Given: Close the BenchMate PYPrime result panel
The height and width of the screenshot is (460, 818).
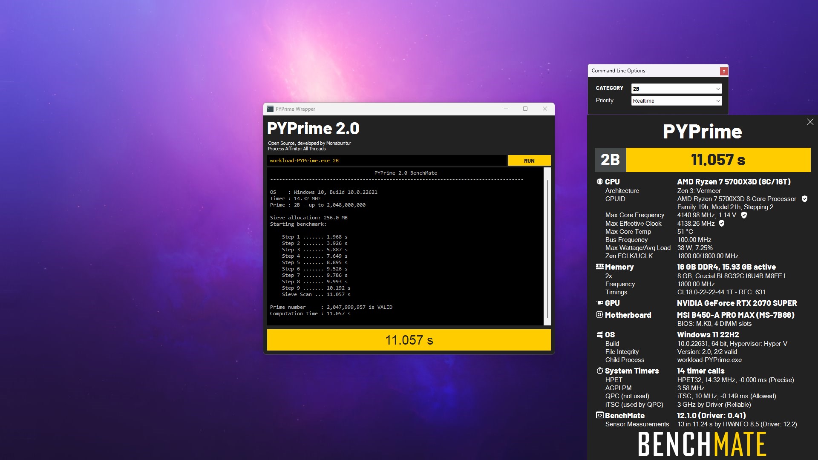Looking at the screenshot, I should [810, 122].
